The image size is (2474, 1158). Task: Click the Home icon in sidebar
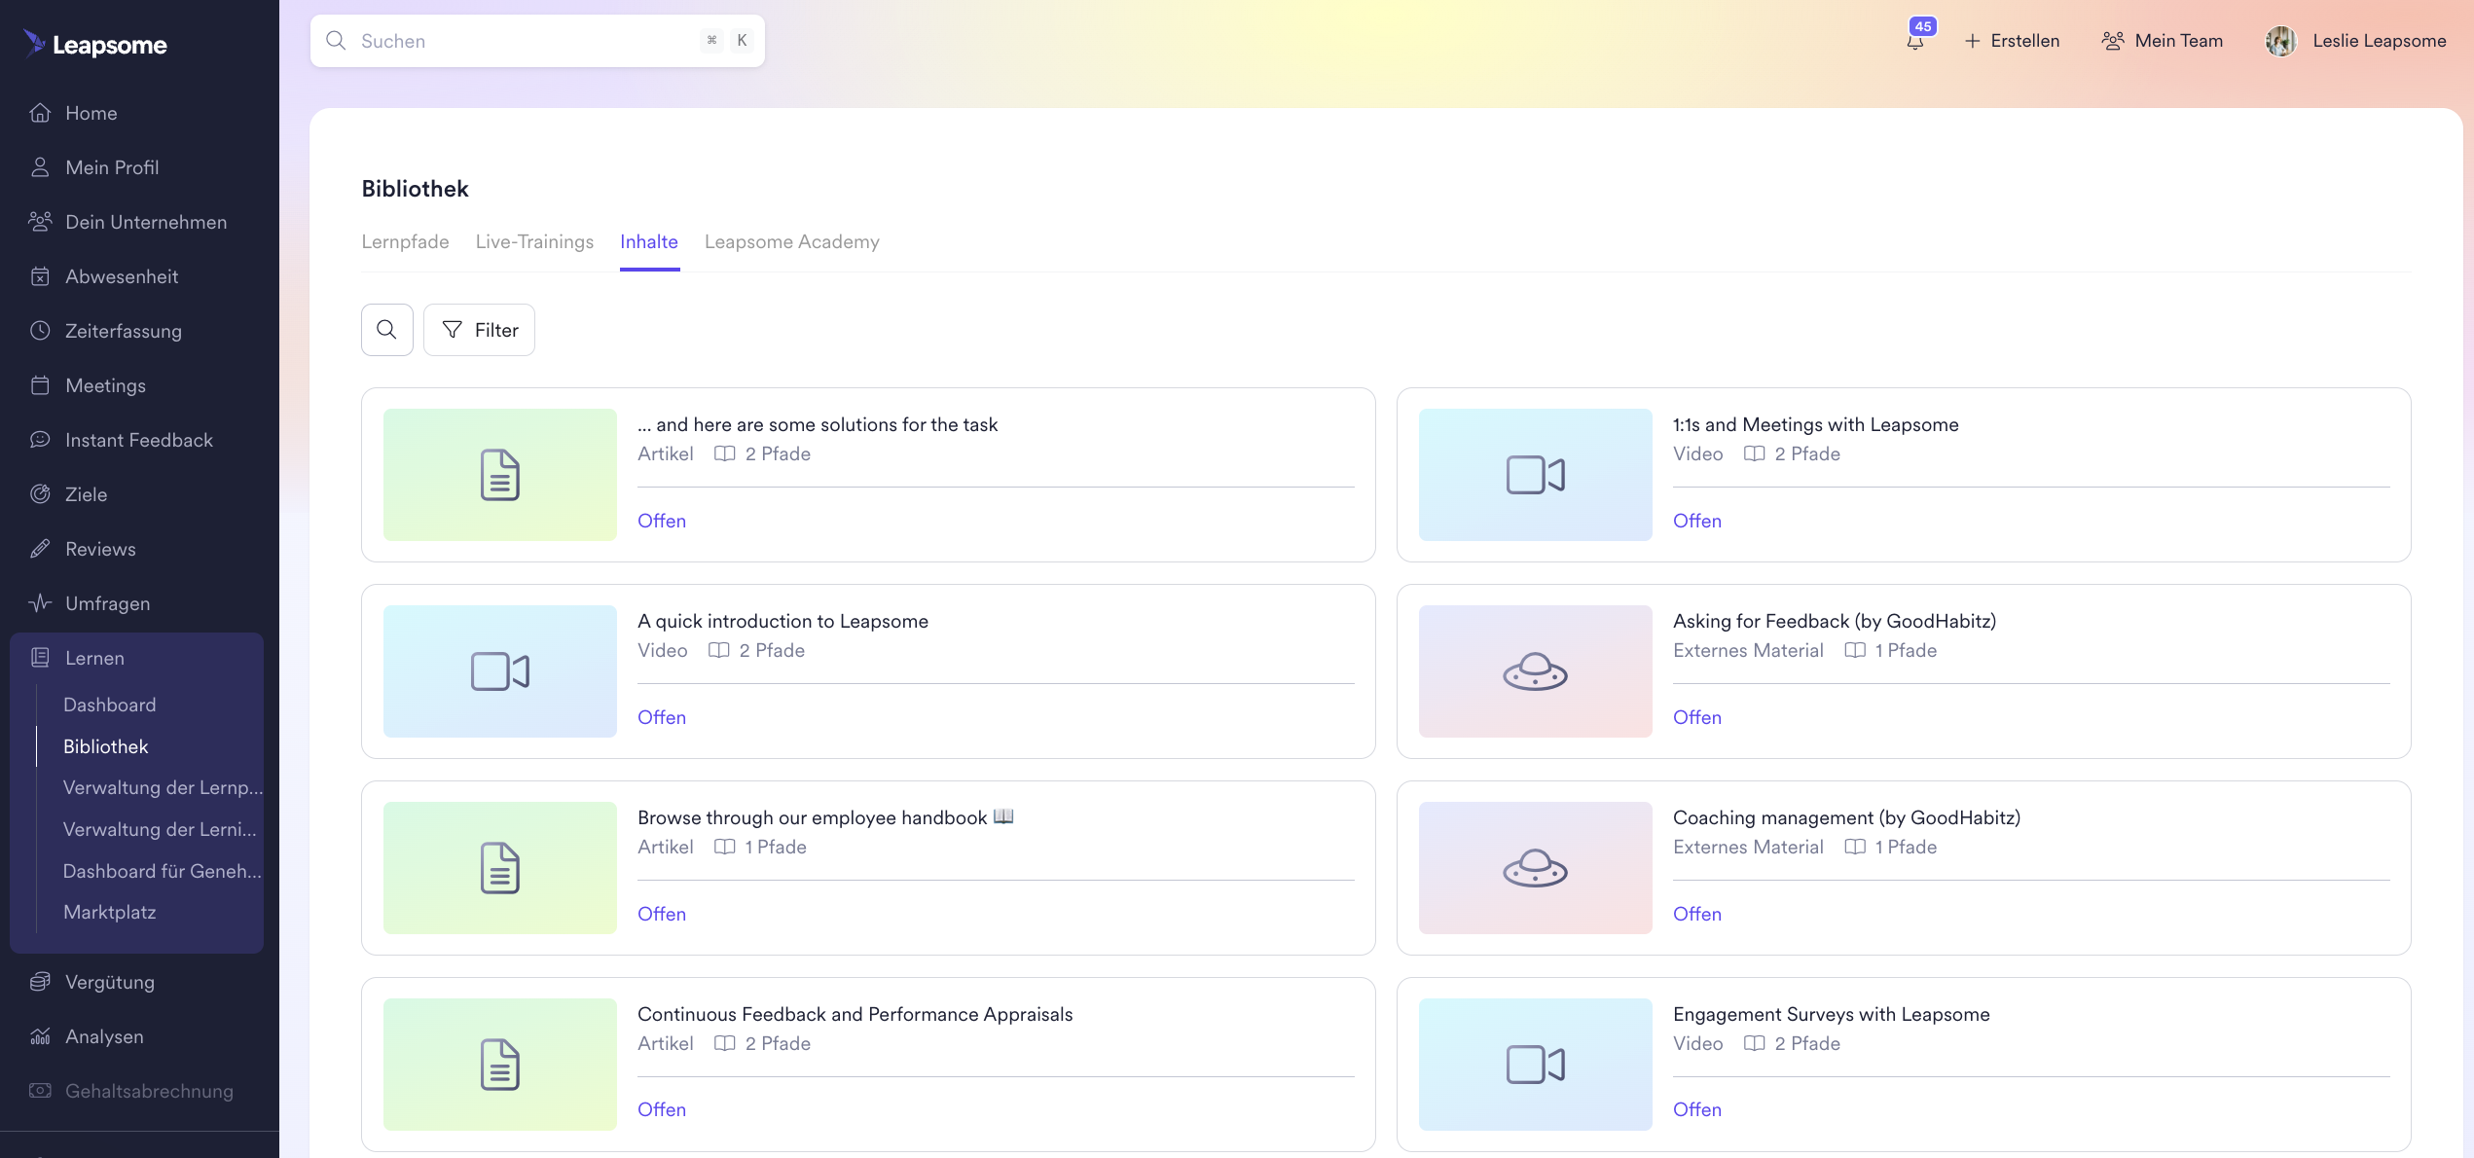(40, 113)
